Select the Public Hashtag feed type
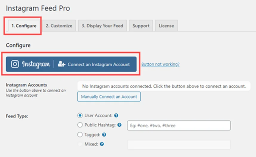The image size is (256, 157). click(x=80, y=125)
